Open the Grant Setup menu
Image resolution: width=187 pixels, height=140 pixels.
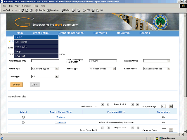coord(41,33)
